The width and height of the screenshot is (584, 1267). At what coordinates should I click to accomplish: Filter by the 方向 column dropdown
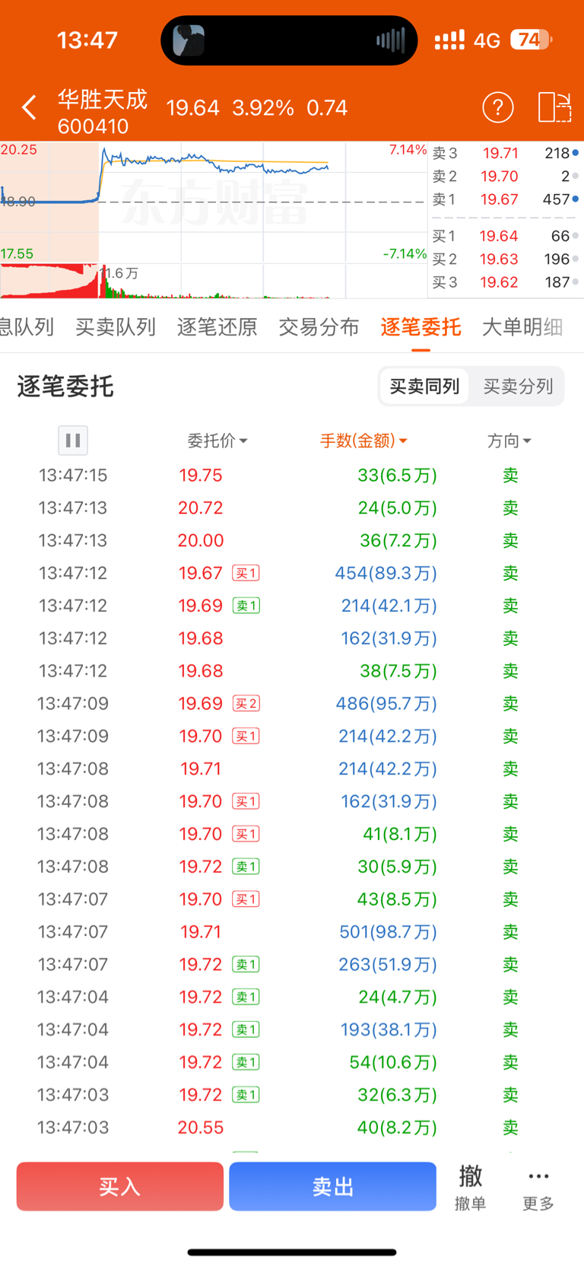click(509, 441)
